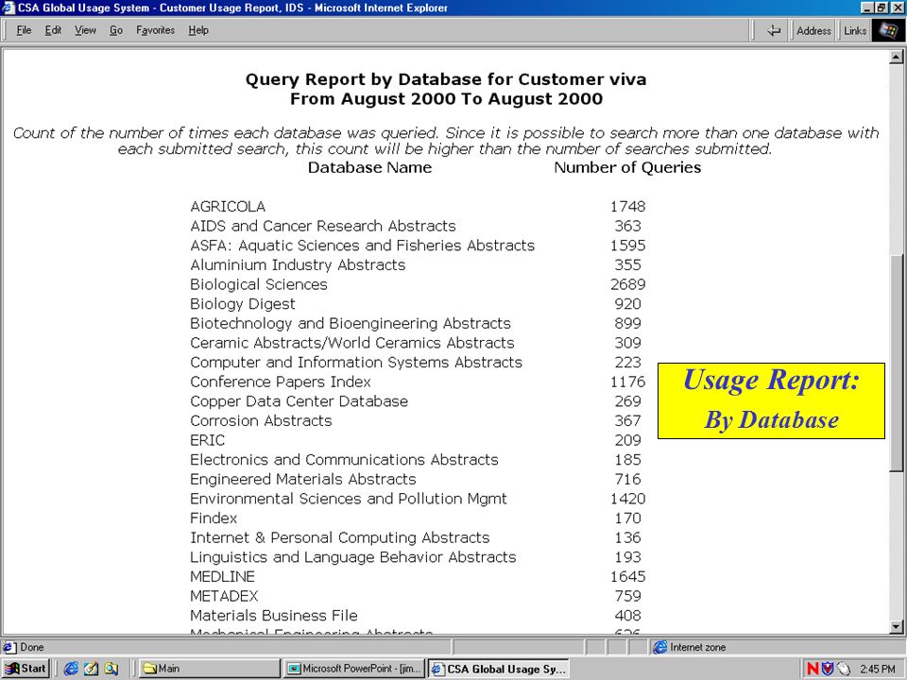Open the Go menu
The width and height of the screenshot is (907, 680).
(x=115, y=30)
